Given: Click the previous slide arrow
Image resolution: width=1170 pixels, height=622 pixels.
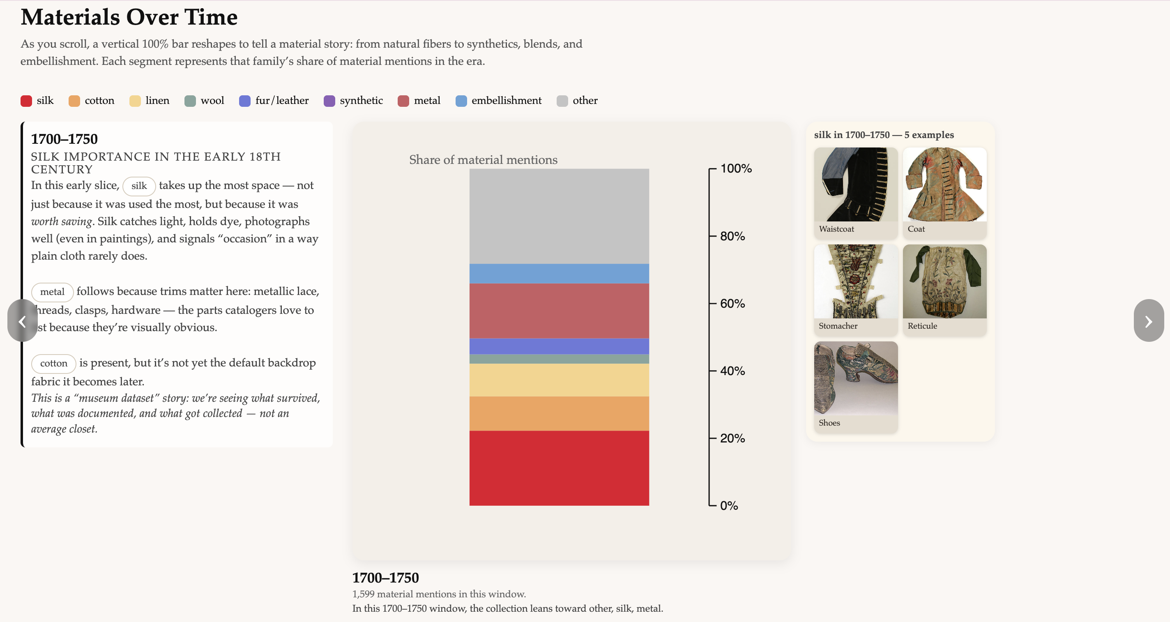Looking at the screenshot, I should pos(22,321).
